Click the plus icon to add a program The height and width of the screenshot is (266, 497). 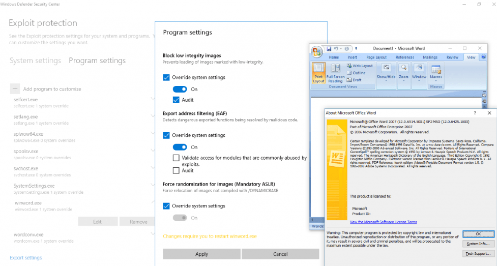pyautogui.click(x=15, y=89)
